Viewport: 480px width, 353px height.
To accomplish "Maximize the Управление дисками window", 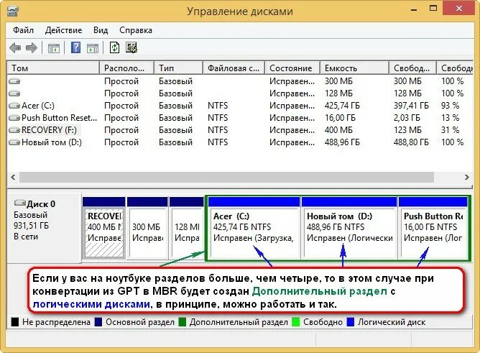I will coord(433,9).
